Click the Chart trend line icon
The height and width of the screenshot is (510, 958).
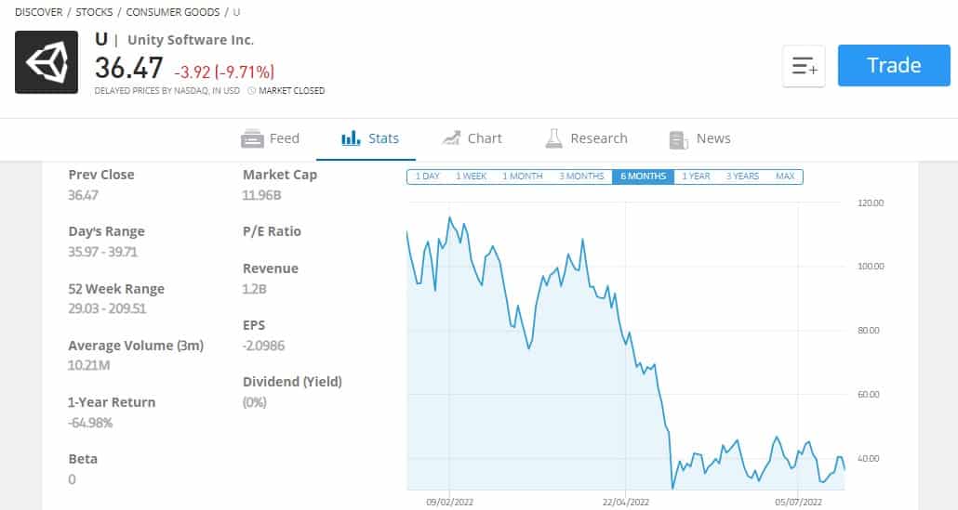point(451,138)
